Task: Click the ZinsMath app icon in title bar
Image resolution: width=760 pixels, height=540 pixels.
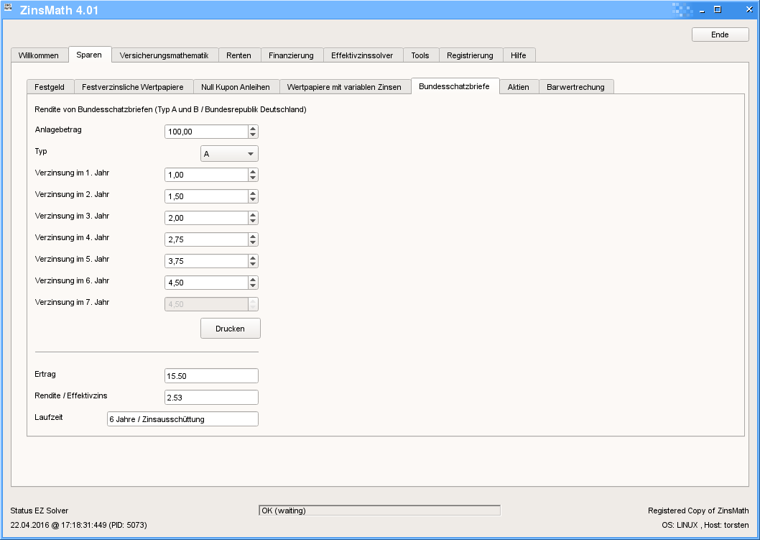Action: point(8,9)
